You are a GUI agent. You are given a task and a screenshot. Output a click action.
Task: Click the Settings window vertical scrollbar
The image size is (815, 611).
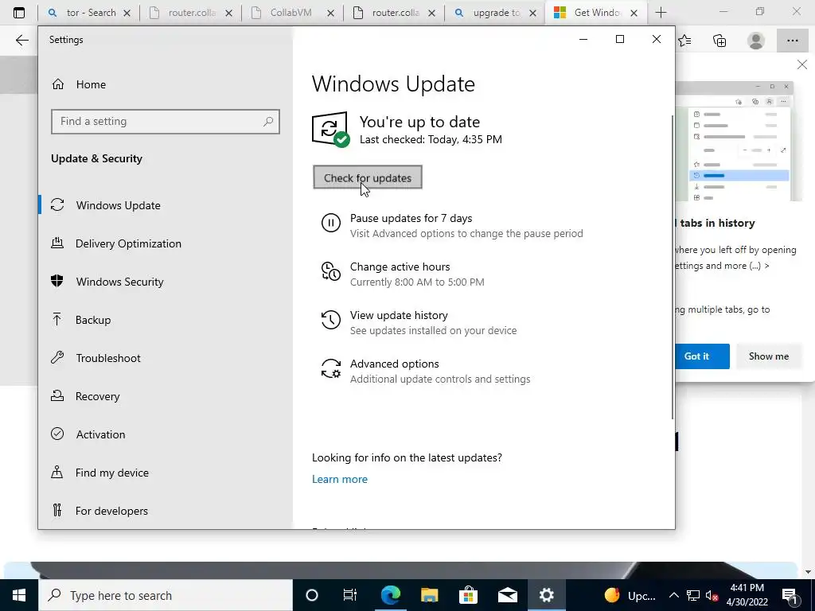(x=673, y=267)
